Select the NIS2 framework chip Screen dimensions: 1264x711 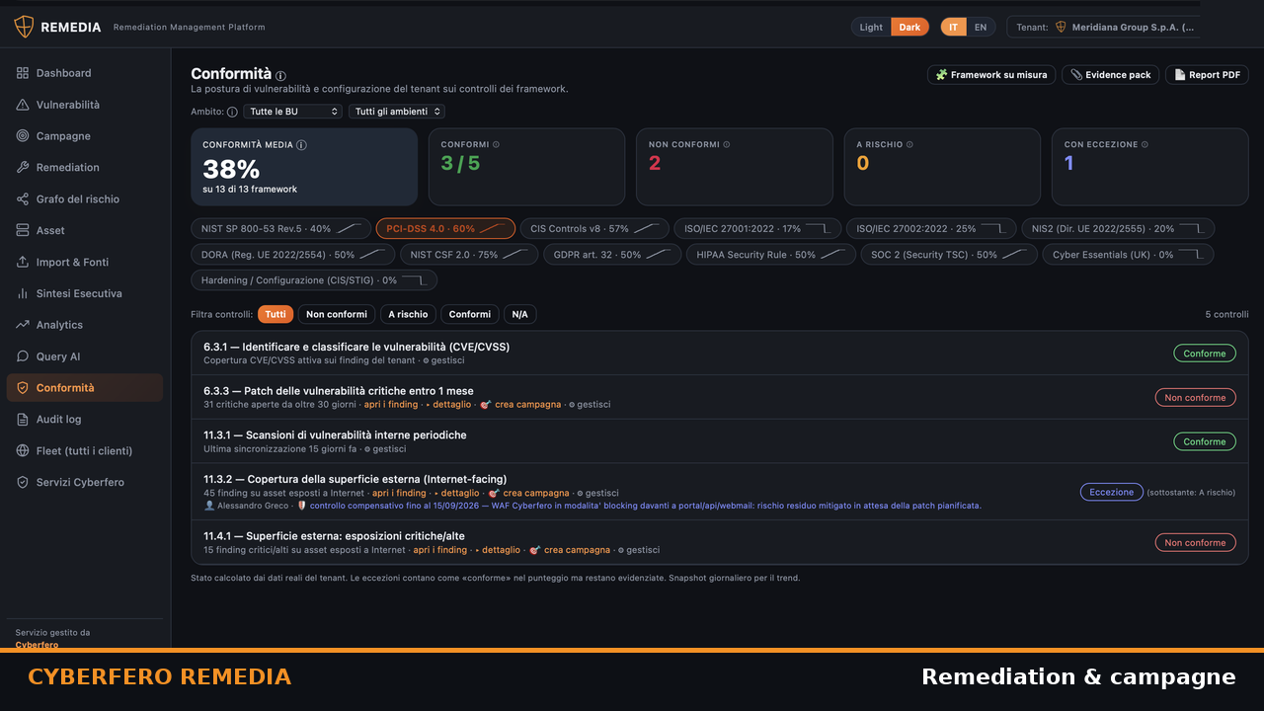[x=1118, y=228]
